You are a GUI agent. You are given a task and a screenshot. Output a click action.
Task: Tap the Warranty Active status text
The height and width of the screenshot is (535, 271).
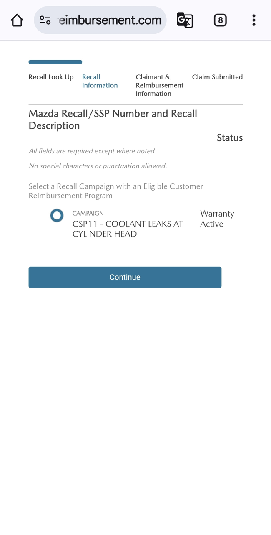tap(217, 219)
